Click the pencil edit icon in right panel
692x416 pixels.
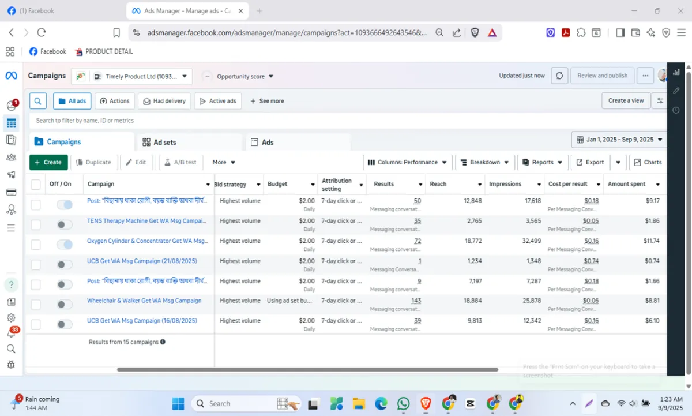coord(676,91)
